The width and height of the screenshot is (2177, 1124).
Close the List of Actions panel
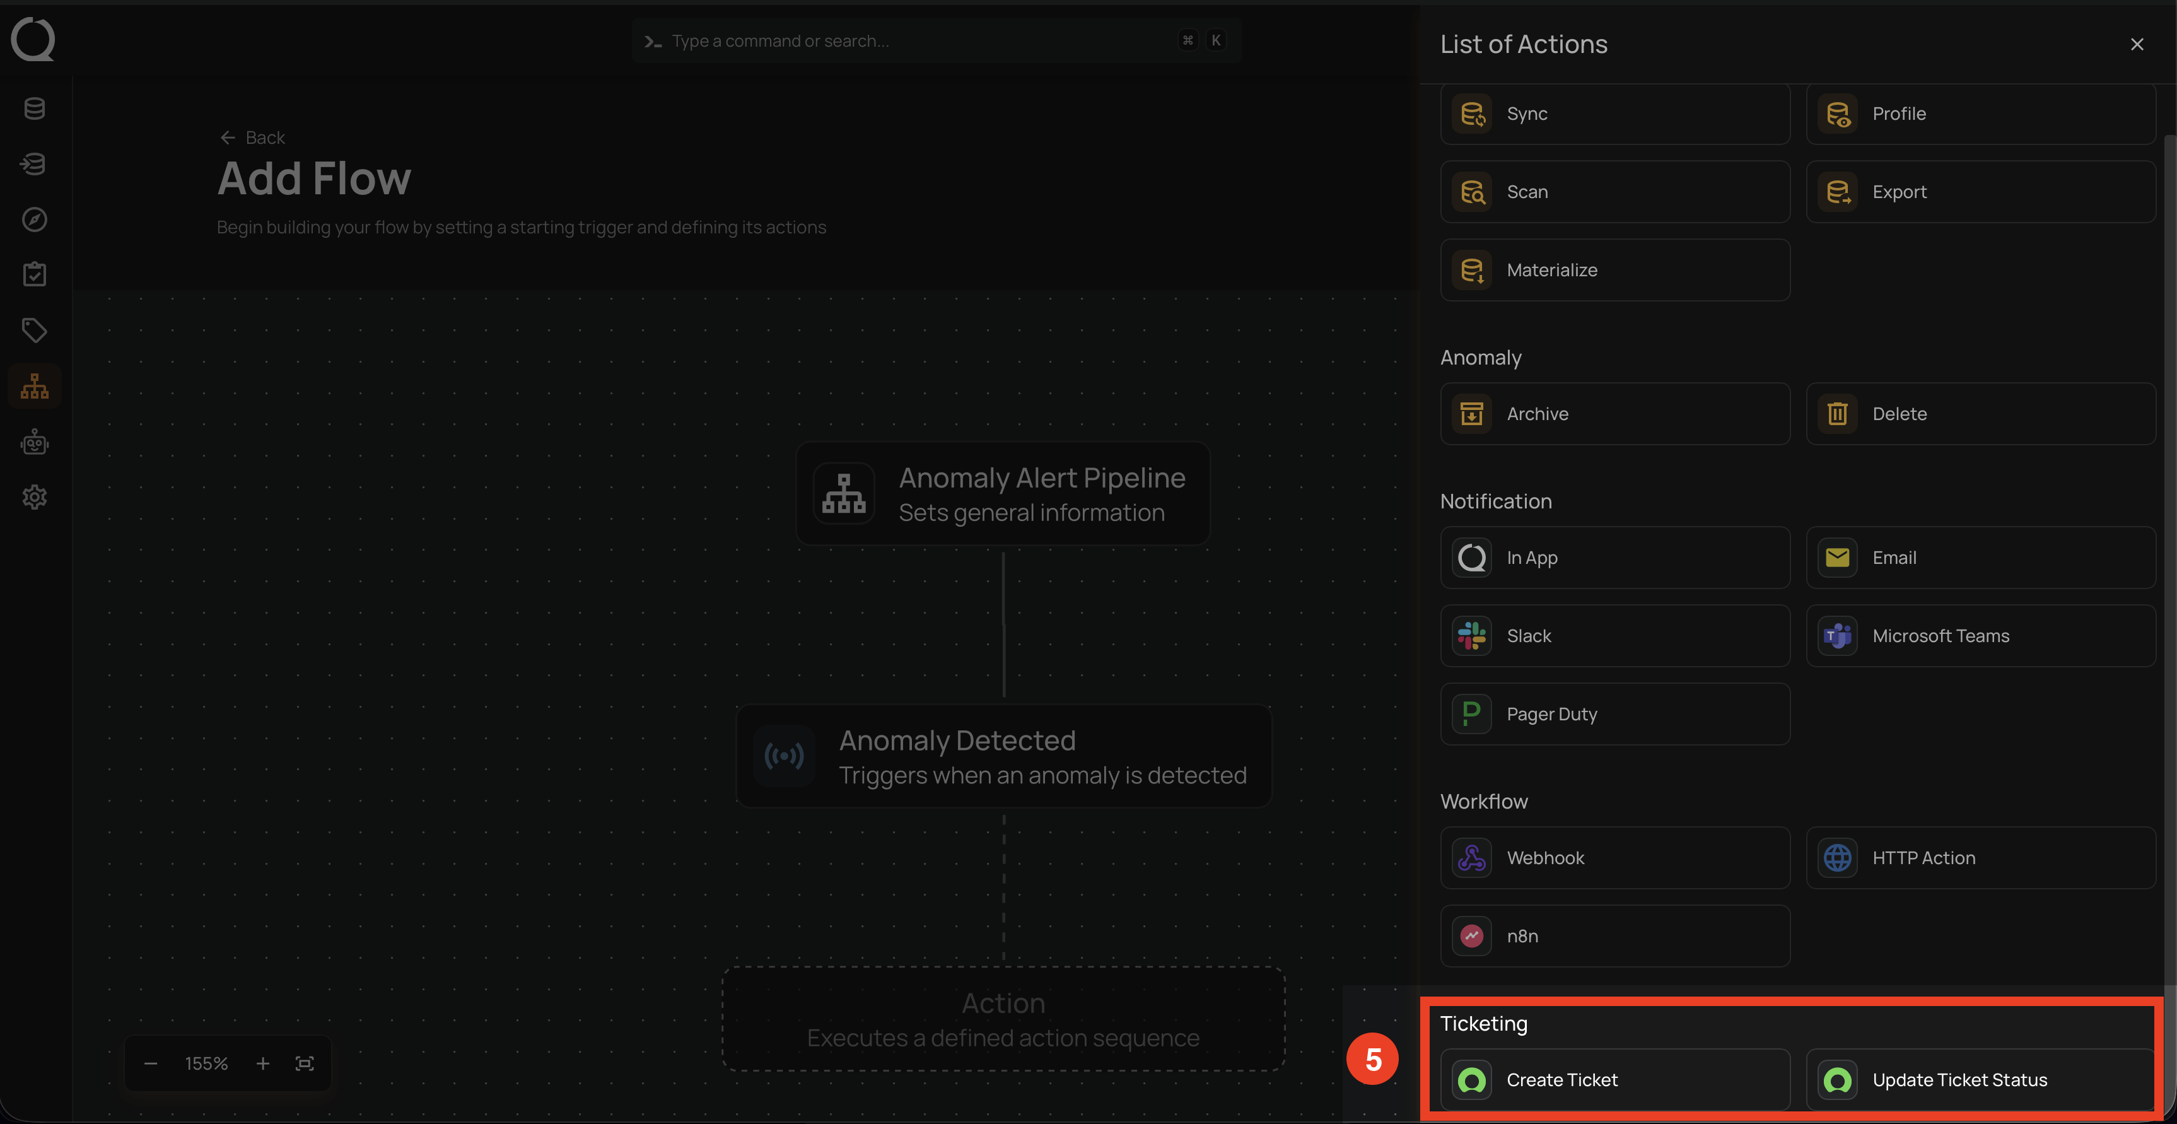[2137, 44]
